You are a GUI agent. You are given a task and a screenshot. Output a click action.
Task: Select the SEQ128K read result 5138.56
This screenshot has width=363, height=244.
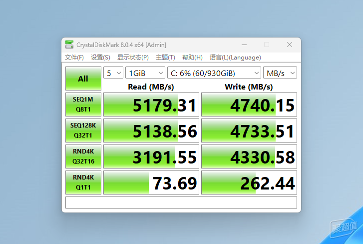[151, 130]
